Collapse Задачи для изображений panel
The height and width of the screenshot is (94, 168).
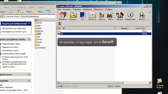[x=29, y=23]
